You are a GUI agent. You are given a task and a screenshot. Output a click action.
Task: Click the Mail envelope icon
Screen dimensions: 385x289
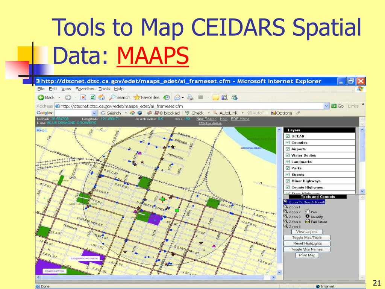[x=177, y=97]
